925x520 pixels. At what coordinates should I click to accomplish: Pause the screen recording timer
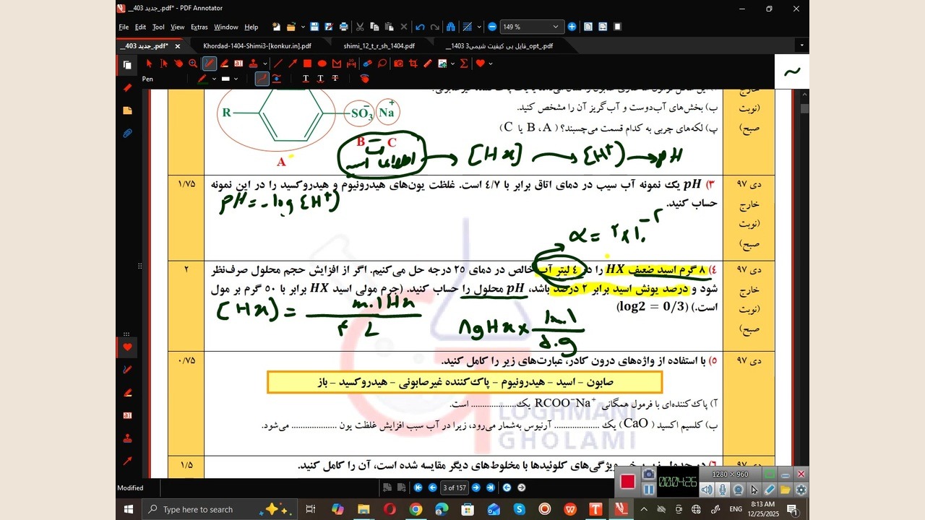point(648,489)
